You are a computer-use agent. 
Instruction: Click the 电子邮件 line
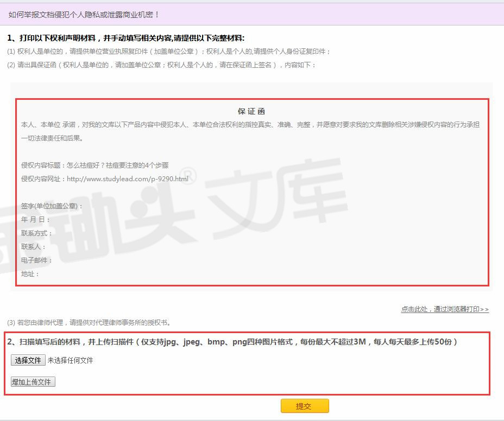coord(36,260)
